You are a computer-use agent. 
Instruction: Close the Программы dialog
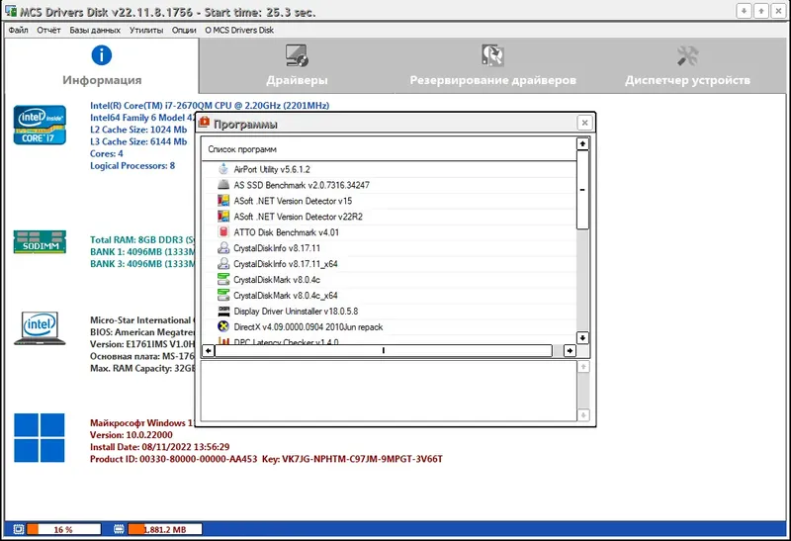(x=584, y=123)
